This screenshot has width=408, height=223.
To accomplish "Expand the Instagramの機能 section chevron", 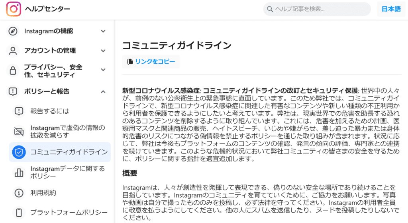I will coord(103,31).
